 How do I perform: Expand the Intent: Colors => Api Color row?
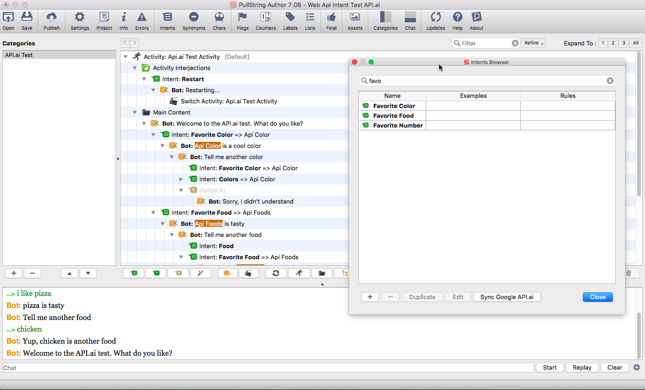pyautogui.click(x=181, y=179)
